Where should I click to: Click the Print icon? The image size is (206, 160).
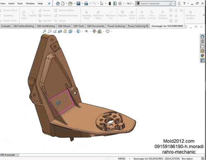point(86,3)
